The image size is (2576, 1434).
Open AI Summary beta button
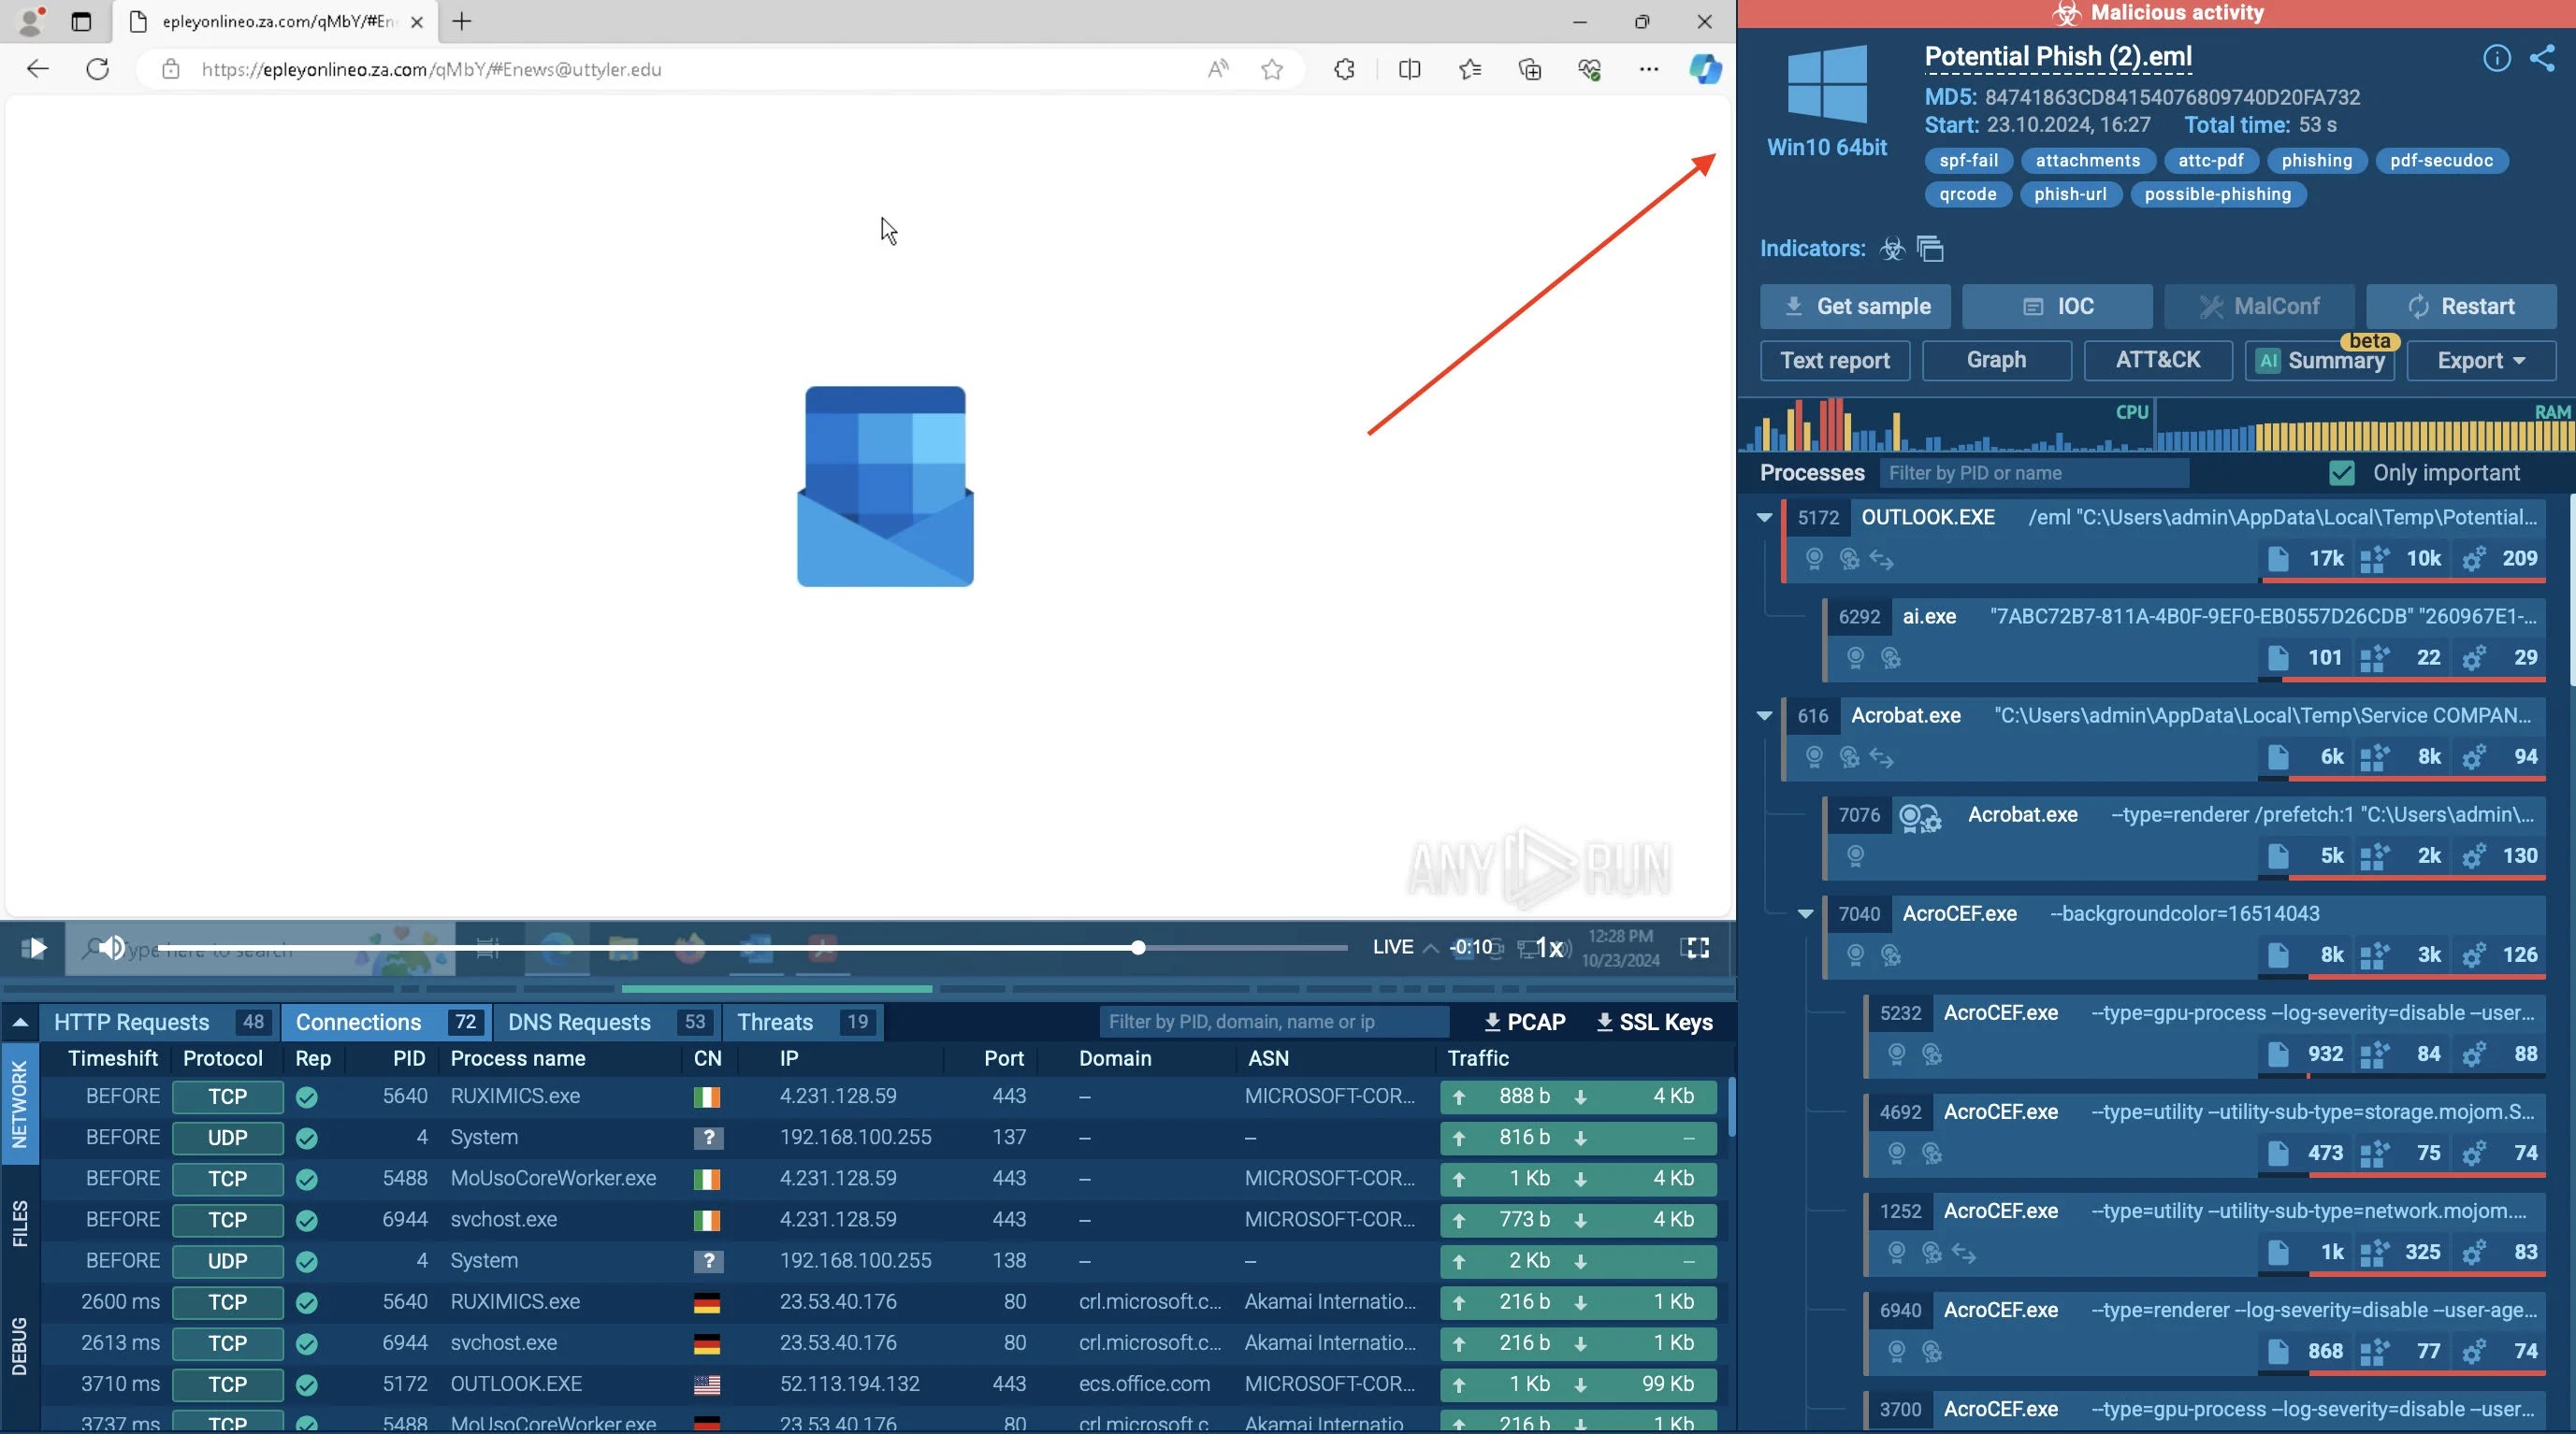tap(2320, 361)
